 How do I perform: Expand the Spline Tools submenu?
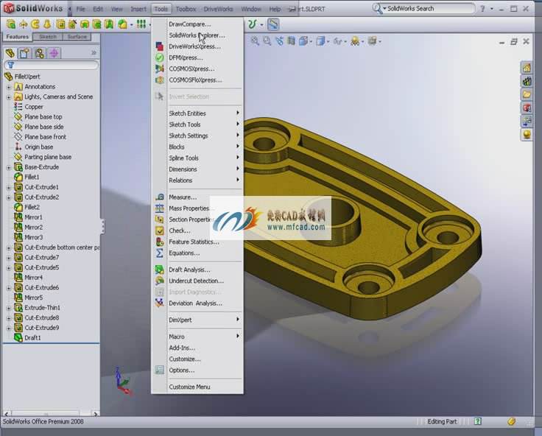pos(197,158)
